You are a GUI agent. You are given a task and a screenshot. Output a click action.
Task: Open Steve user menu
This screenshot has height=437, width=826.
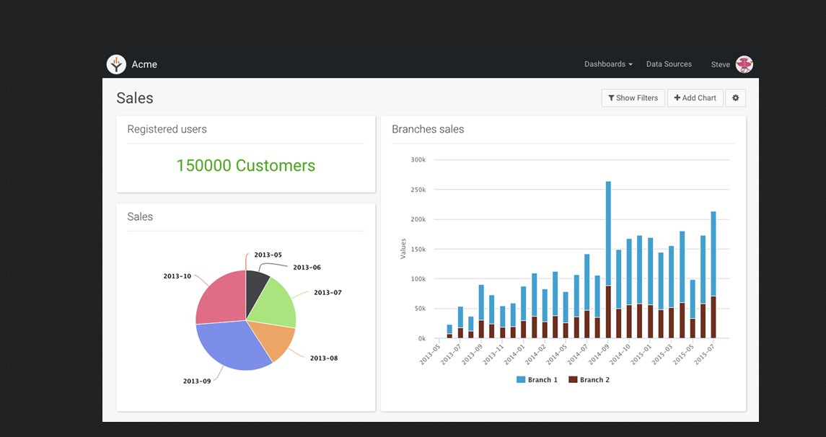720,65
